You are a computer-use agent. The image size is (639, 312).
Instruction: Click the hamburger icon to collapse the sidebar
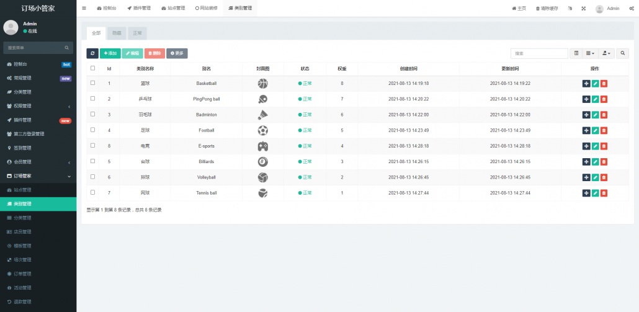tap(84, 9)
